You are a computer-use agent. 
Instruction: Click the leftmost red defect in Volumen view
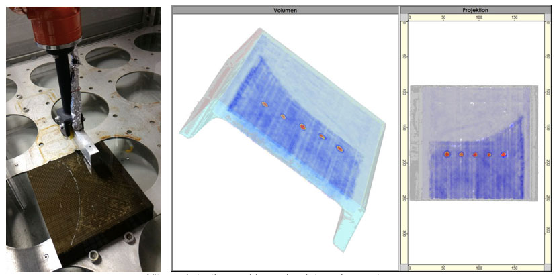(265, 104)
